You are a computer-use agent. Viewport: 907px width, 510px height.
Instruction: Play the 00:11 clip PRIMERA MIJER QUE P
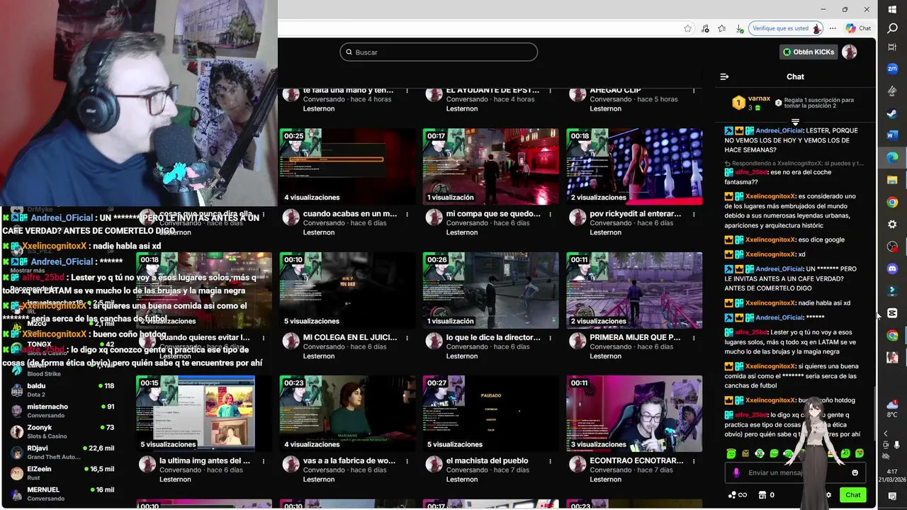634,290
